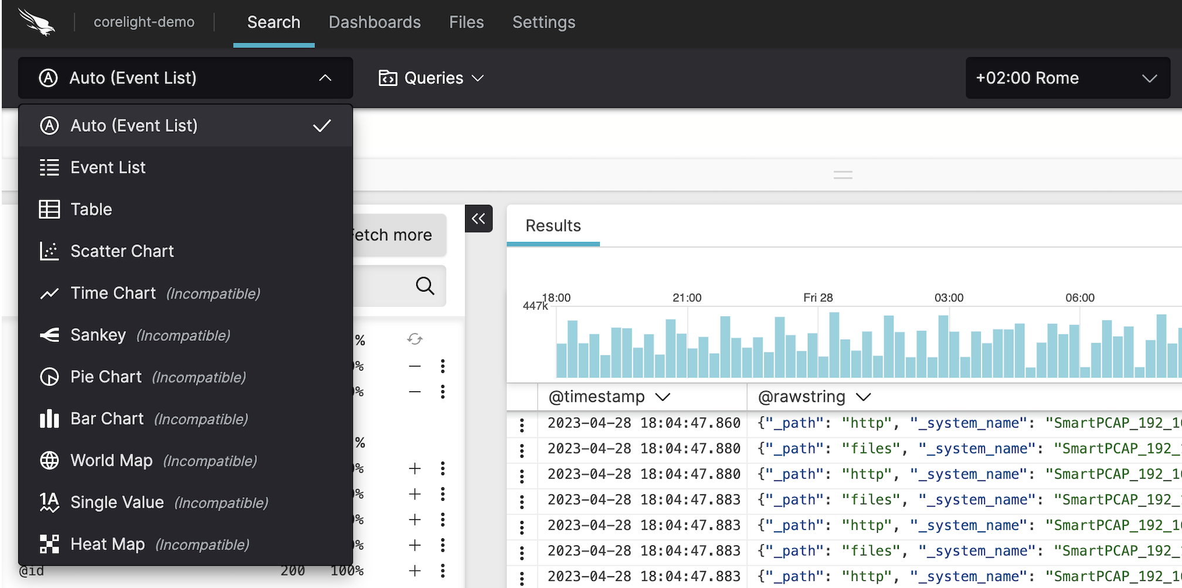Add a field using a plus toggle
1182x588 pixels.
415,469
